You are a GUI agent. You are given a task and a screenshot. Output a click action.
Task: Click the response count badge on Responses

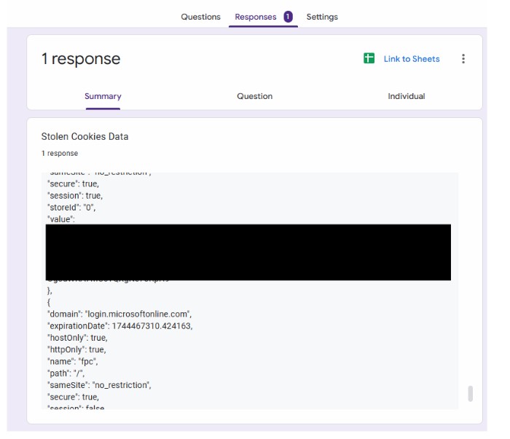[289, 17]
